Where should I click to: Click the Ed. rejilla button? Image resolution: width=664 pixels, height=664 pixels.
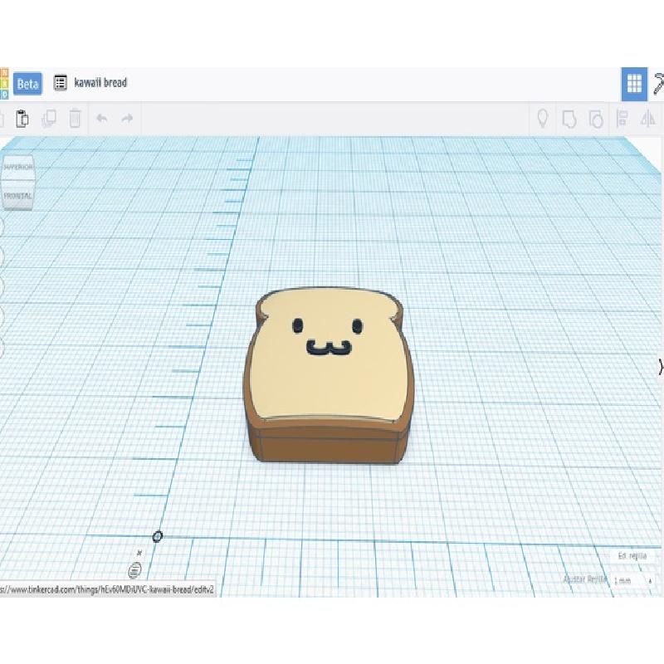click(632, 556)
